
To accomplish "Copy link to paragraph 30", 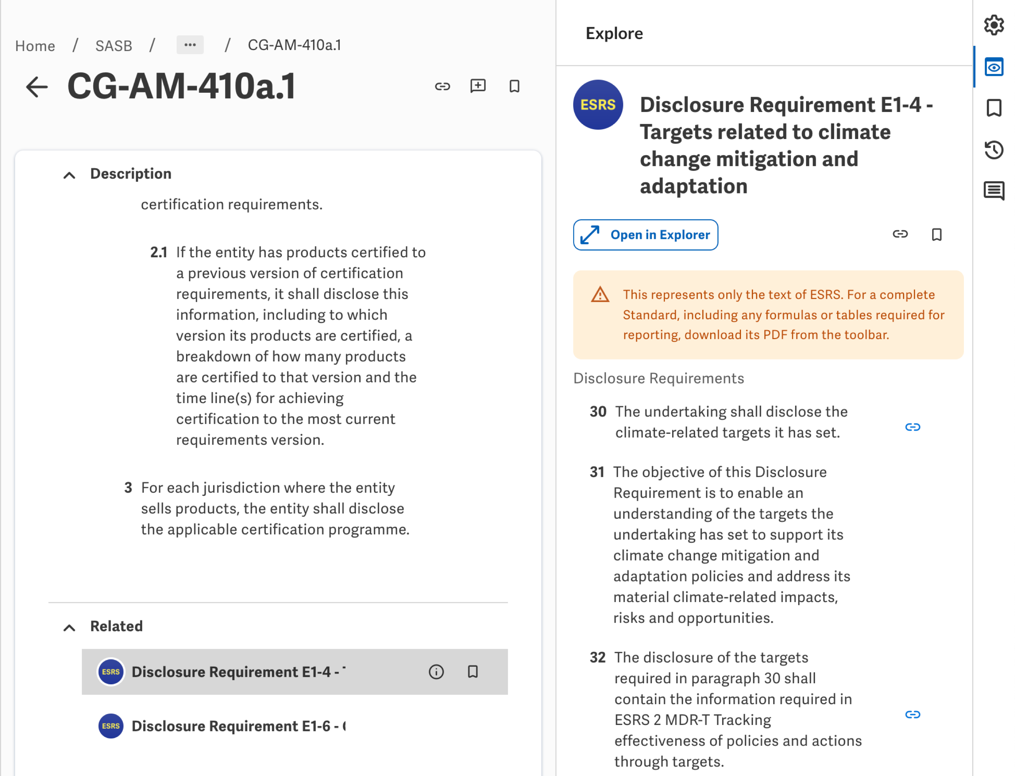I will pyautogui.click(x=912, y=427).
